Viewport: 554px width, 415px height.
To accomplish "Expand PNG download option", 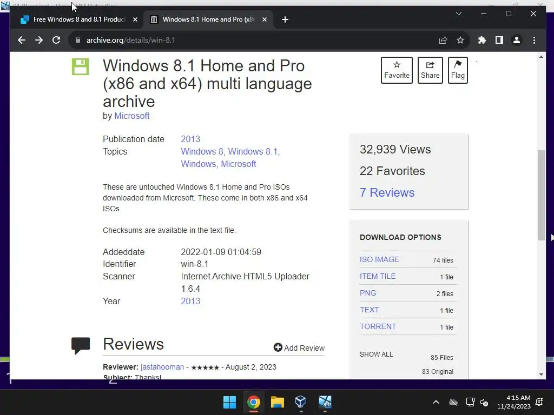I will pyautogui.click(x=368, y=293).
